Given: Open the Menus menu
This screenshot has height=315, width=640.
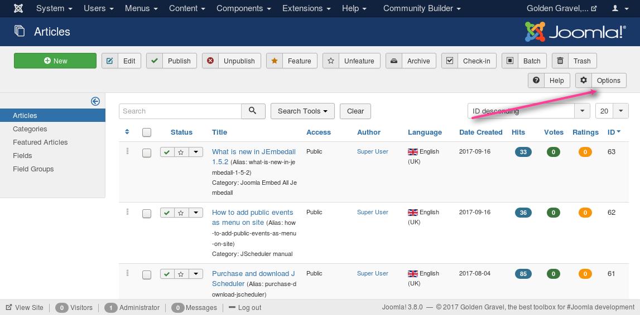Looking at the screenshot, I should pos(142,8).
